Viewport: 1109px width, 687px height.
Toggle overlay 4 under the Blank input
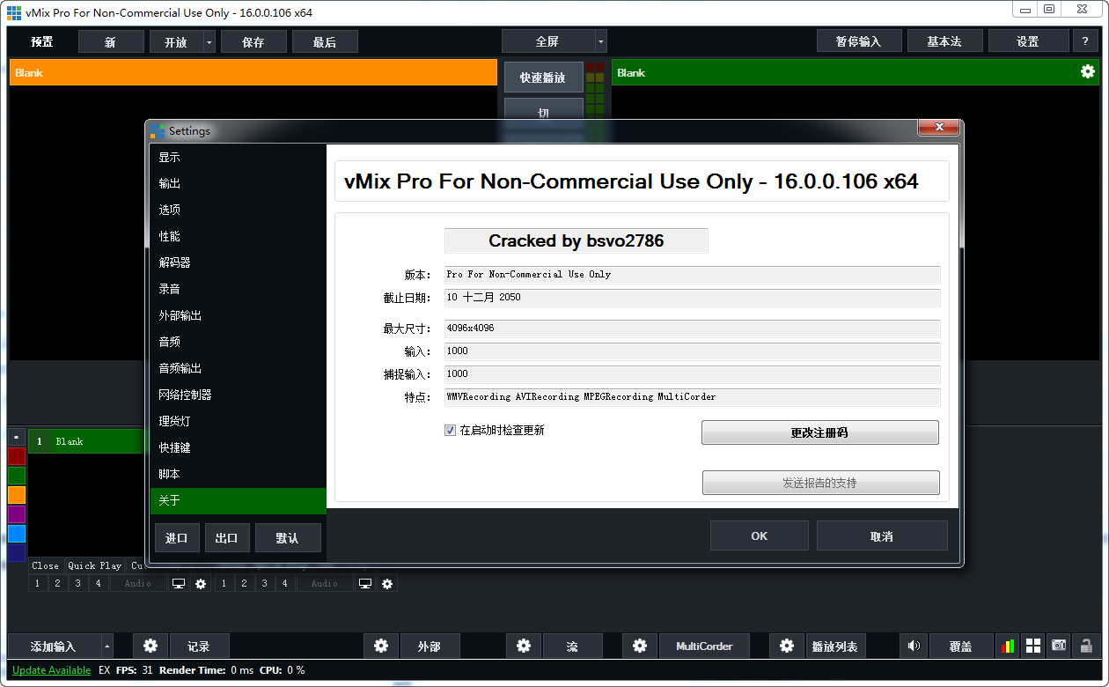click(98, 583)
